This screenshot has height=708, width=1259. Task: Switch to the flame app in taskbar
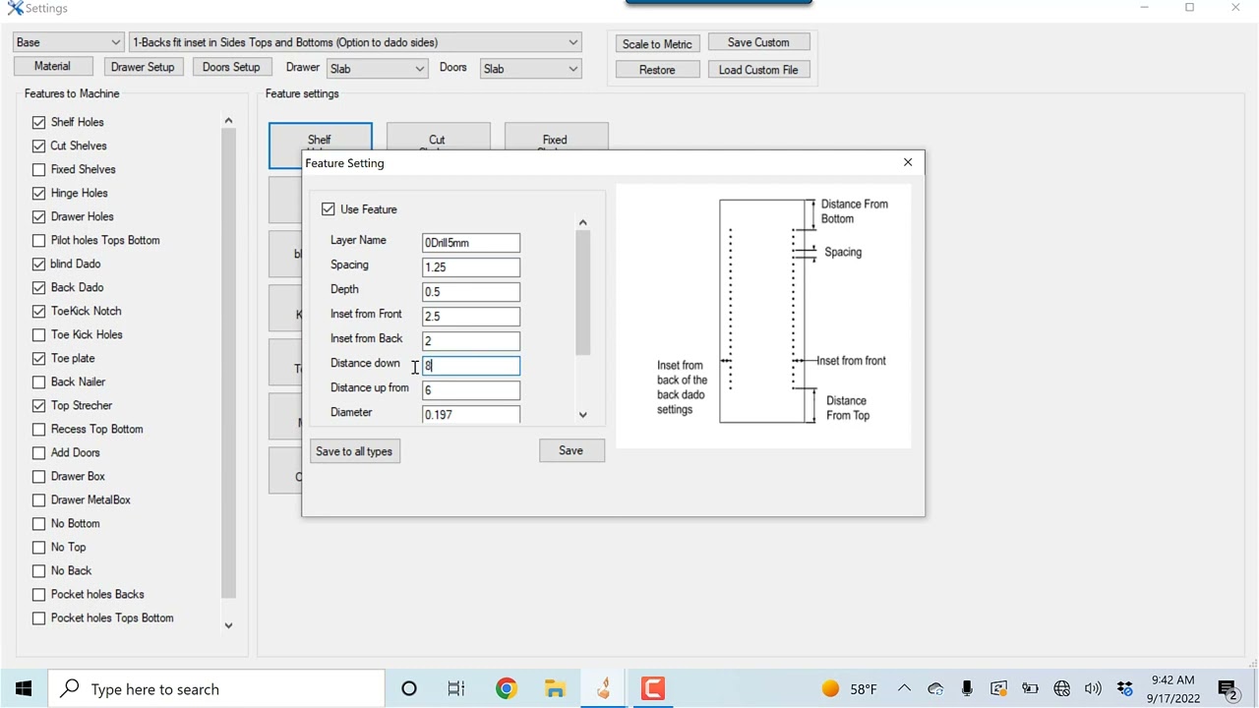(604, 688)
